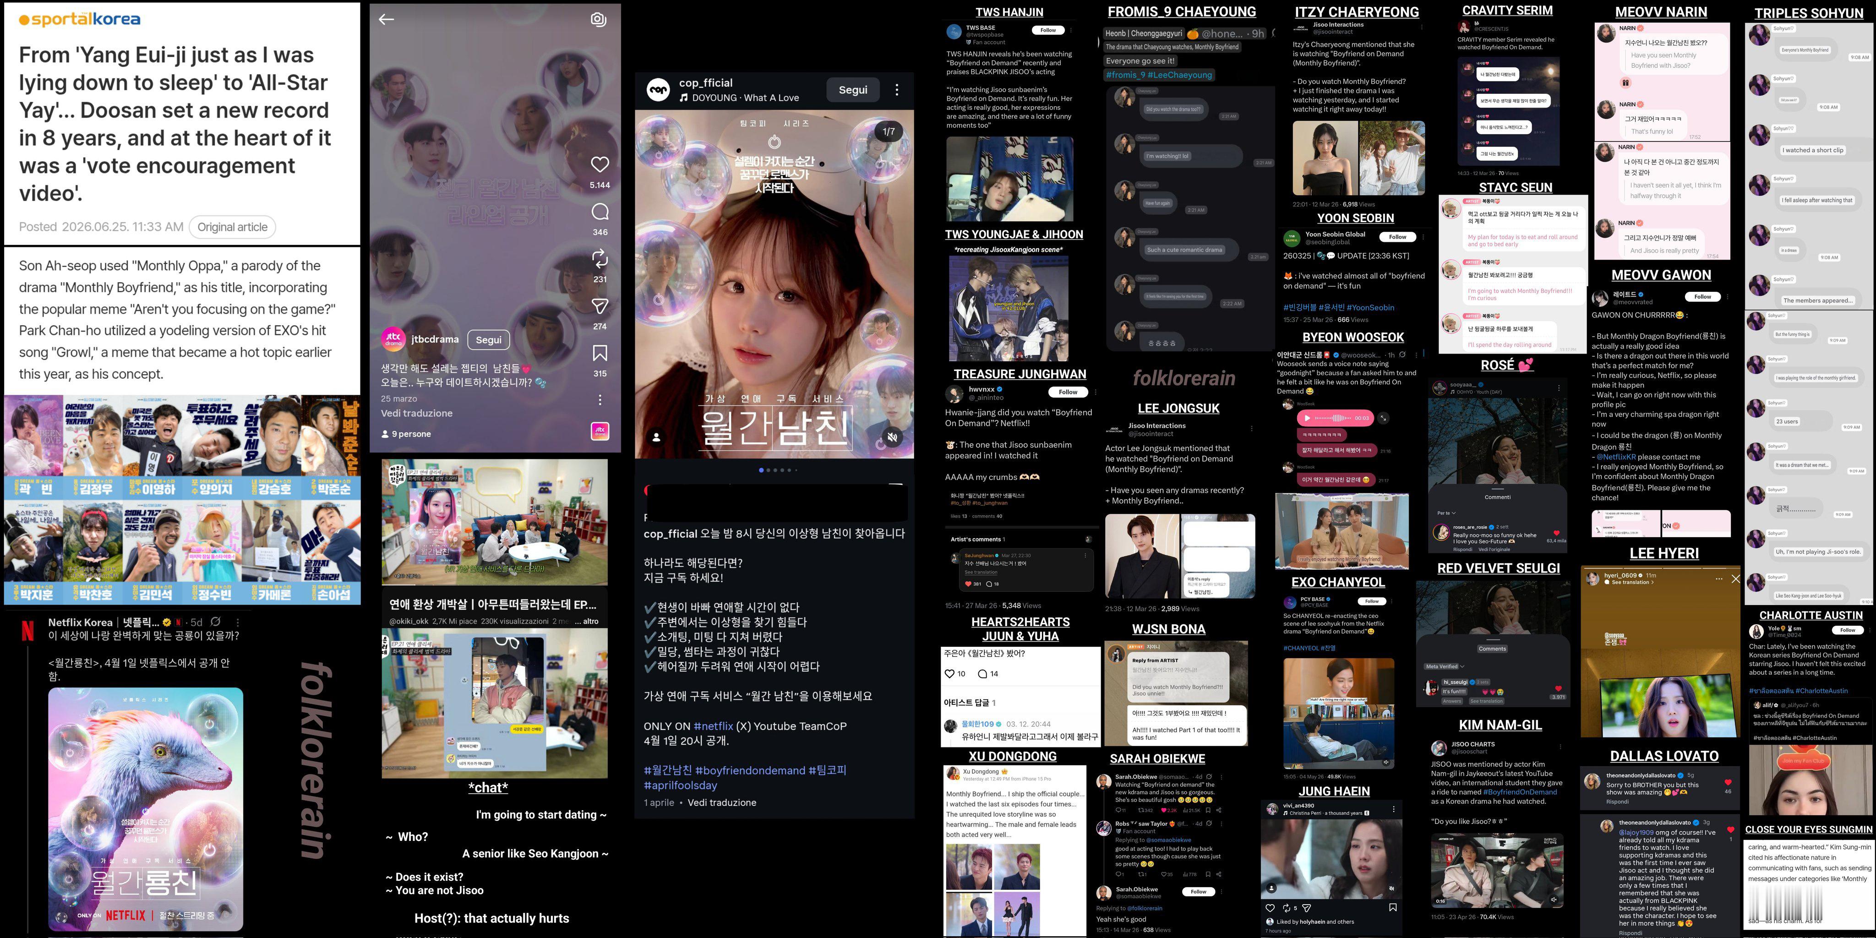Open the 'Meta Verified' comments dropdown

click(1444, 666)
